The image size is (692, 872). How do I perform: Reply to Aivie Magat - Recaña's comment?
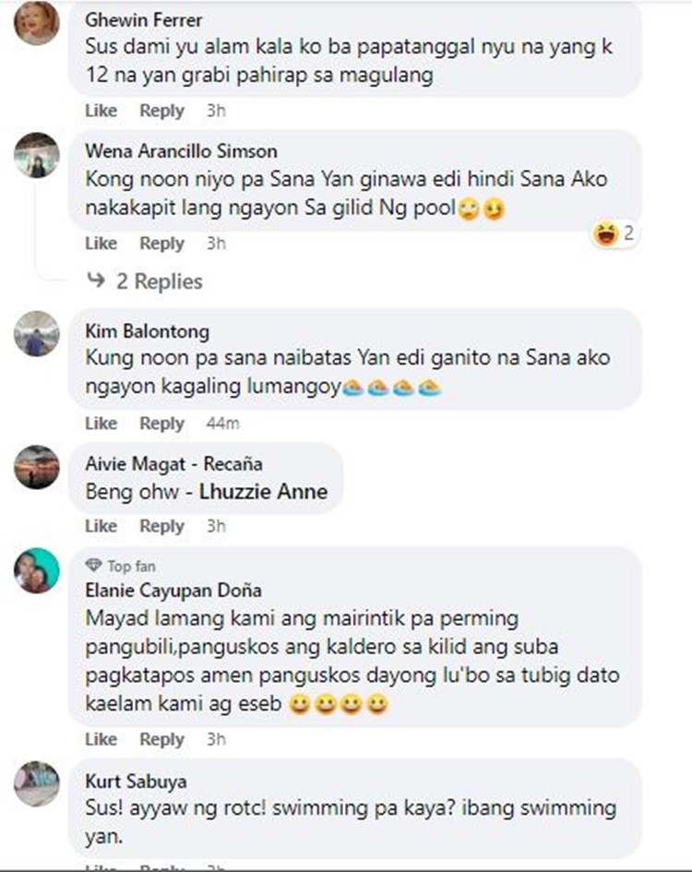pos(161,526)
